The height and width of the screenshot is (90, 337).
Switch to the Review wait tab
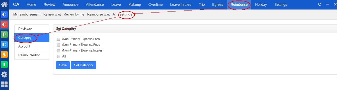52,14
